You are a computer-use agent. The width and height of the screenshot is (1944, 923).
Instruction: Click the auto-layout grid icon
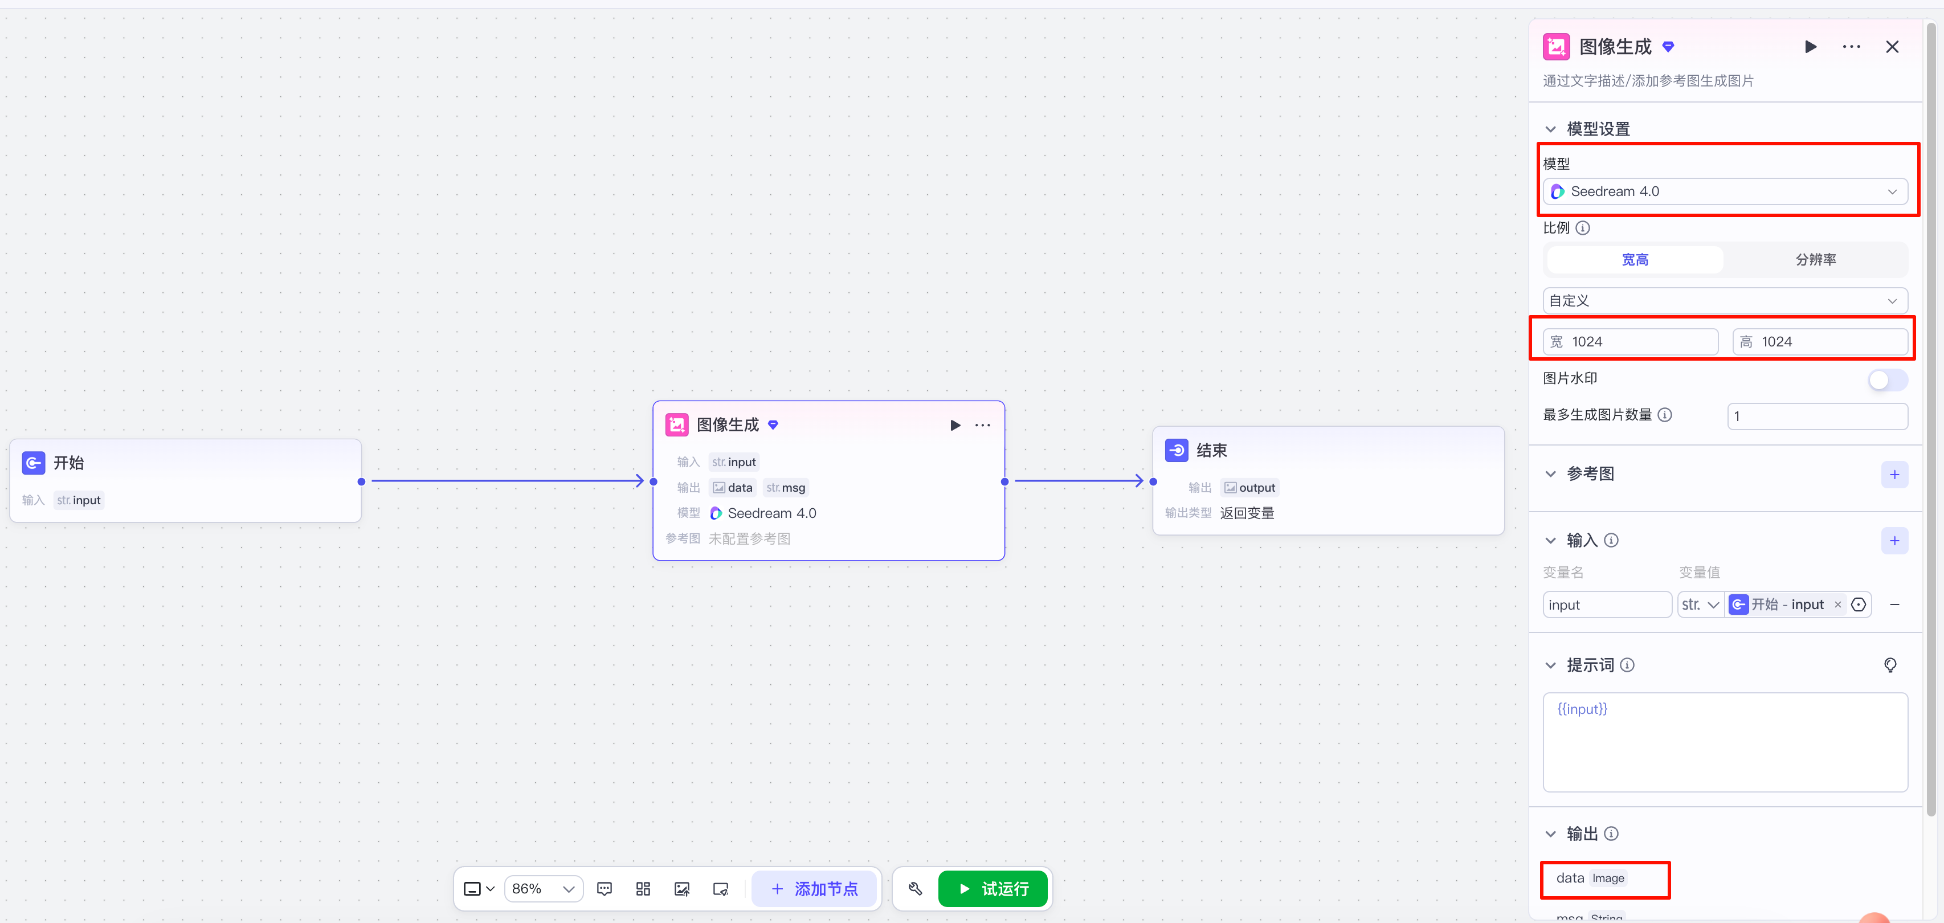click(643, 889)
